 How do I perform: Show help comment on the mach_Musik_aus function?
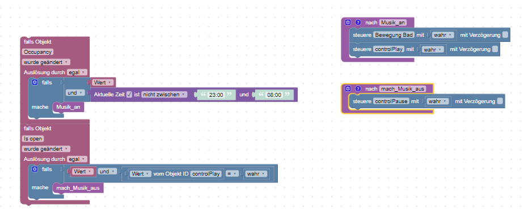pos(358,89)
